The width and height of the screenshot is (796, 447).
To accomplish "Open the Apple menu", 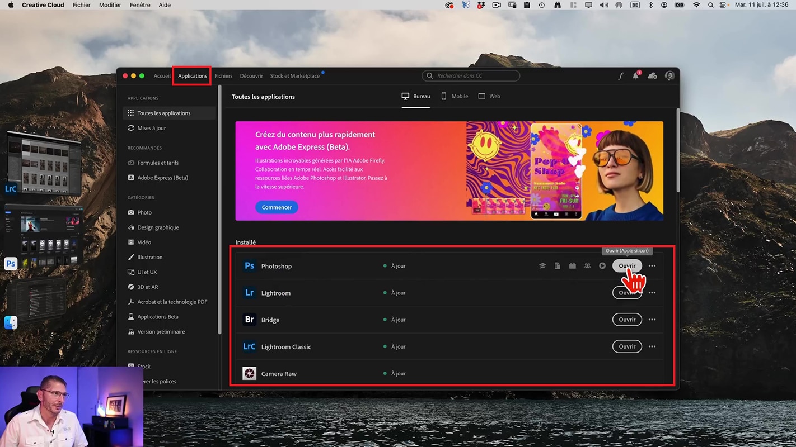I will (10, 5).
